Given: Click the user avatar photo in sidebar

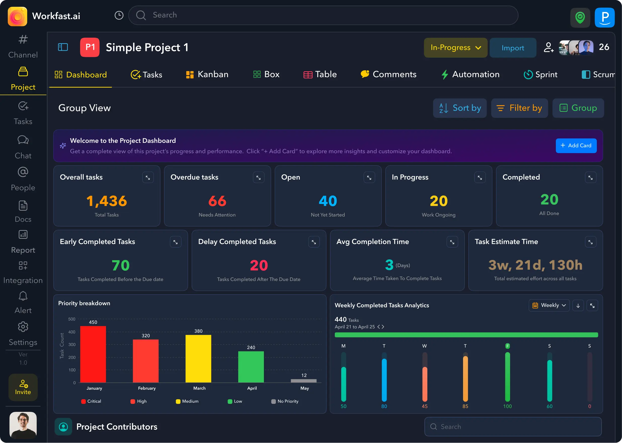Looking at the screenshot, I should (23, 425).
